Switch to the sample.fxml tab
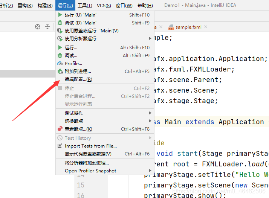The image size is (269, 198). coord(188,27)
